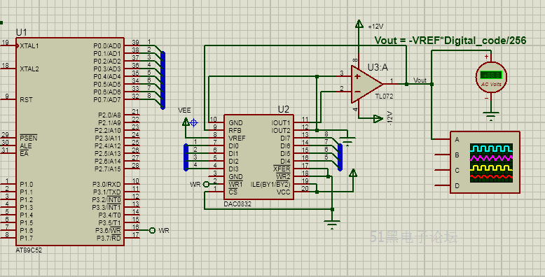This screenshot has height=277, width=545.
Task: Click the Vout net label on wire
Action: pyautogui.click(x=420, y=80)
